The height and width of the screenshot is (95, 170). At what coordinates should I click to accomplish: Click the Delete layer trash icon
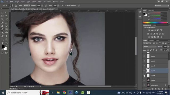(x=166, y=89)
